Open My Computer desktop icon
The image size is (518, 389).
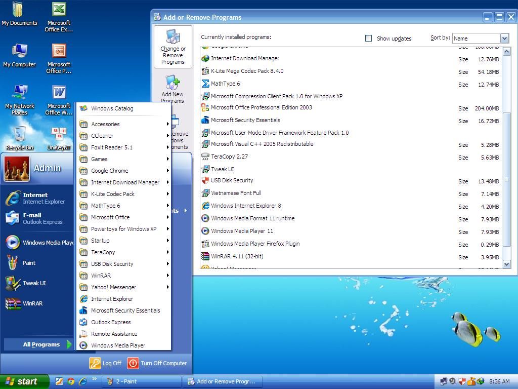pyautogui.click(x=19, y=55)
